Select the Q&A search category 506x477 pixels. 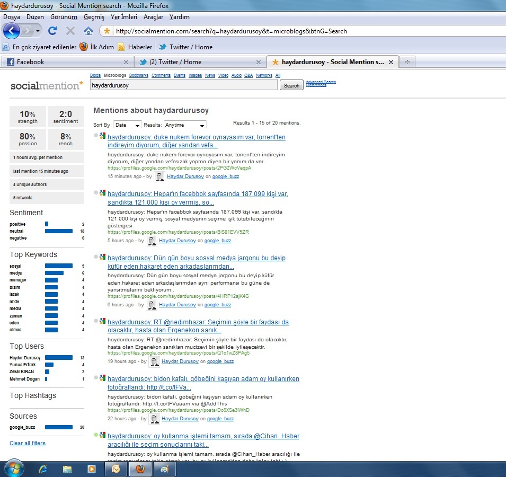point(248,75)
